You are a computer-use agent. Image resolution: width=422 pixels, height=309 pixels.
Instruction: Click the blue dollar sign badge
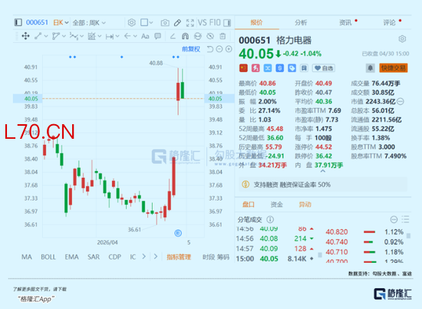(279, 68)
